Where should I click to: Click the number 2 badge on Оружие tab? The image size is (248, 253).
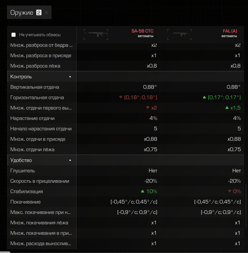(39, 12)
